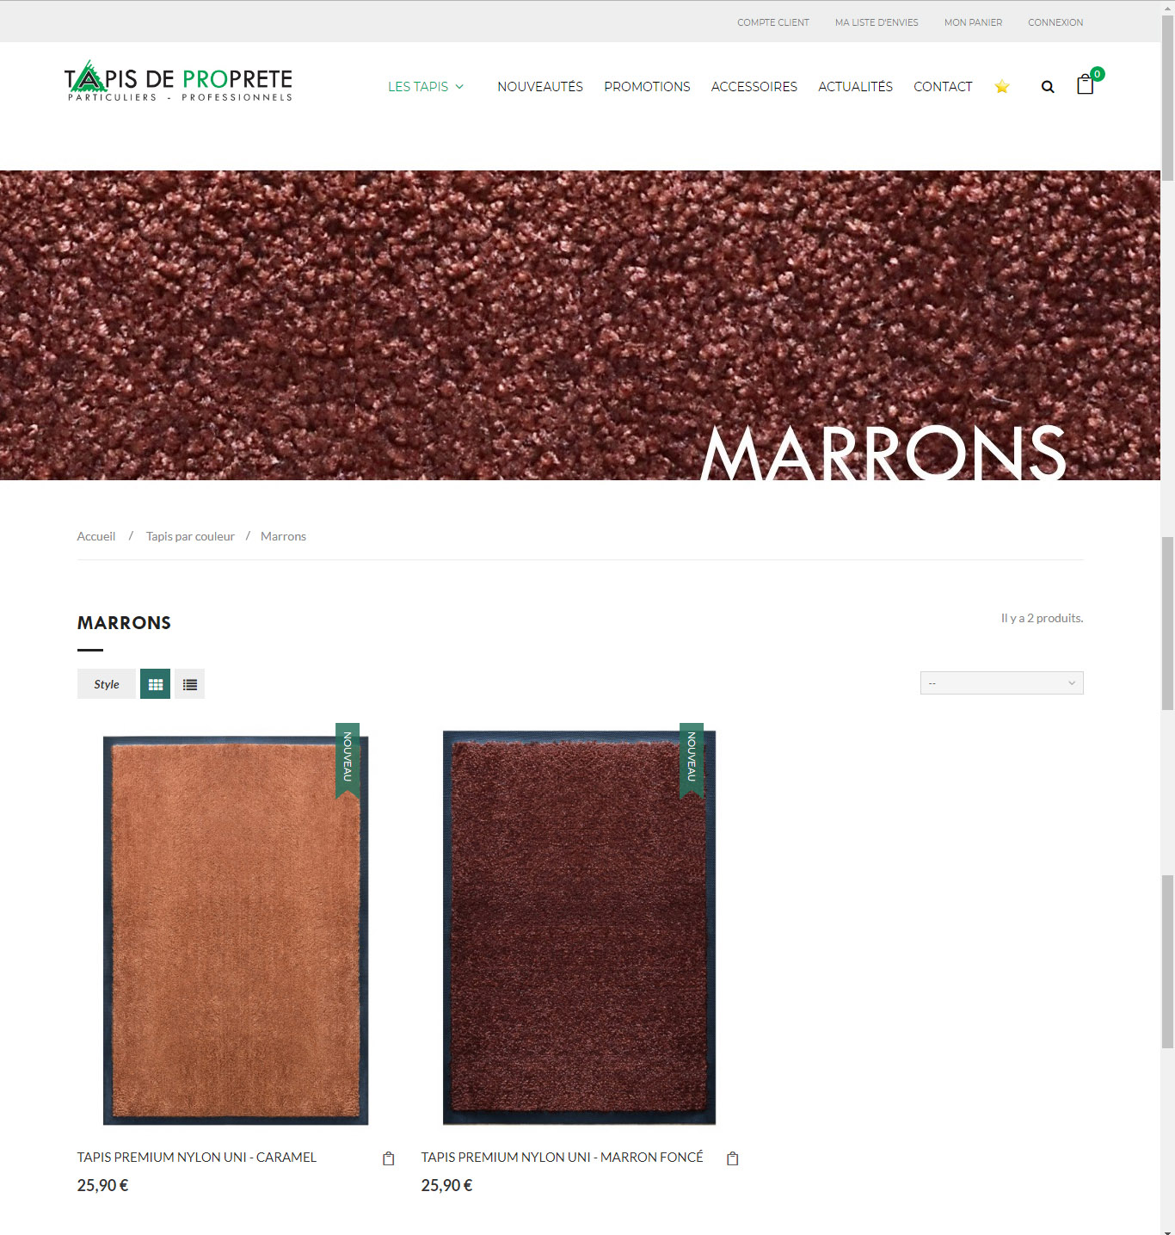Image resolution: width=1175 pixels, height=1235 pixels.
Task: Click the Connexion link
Action: (1055, 22)
